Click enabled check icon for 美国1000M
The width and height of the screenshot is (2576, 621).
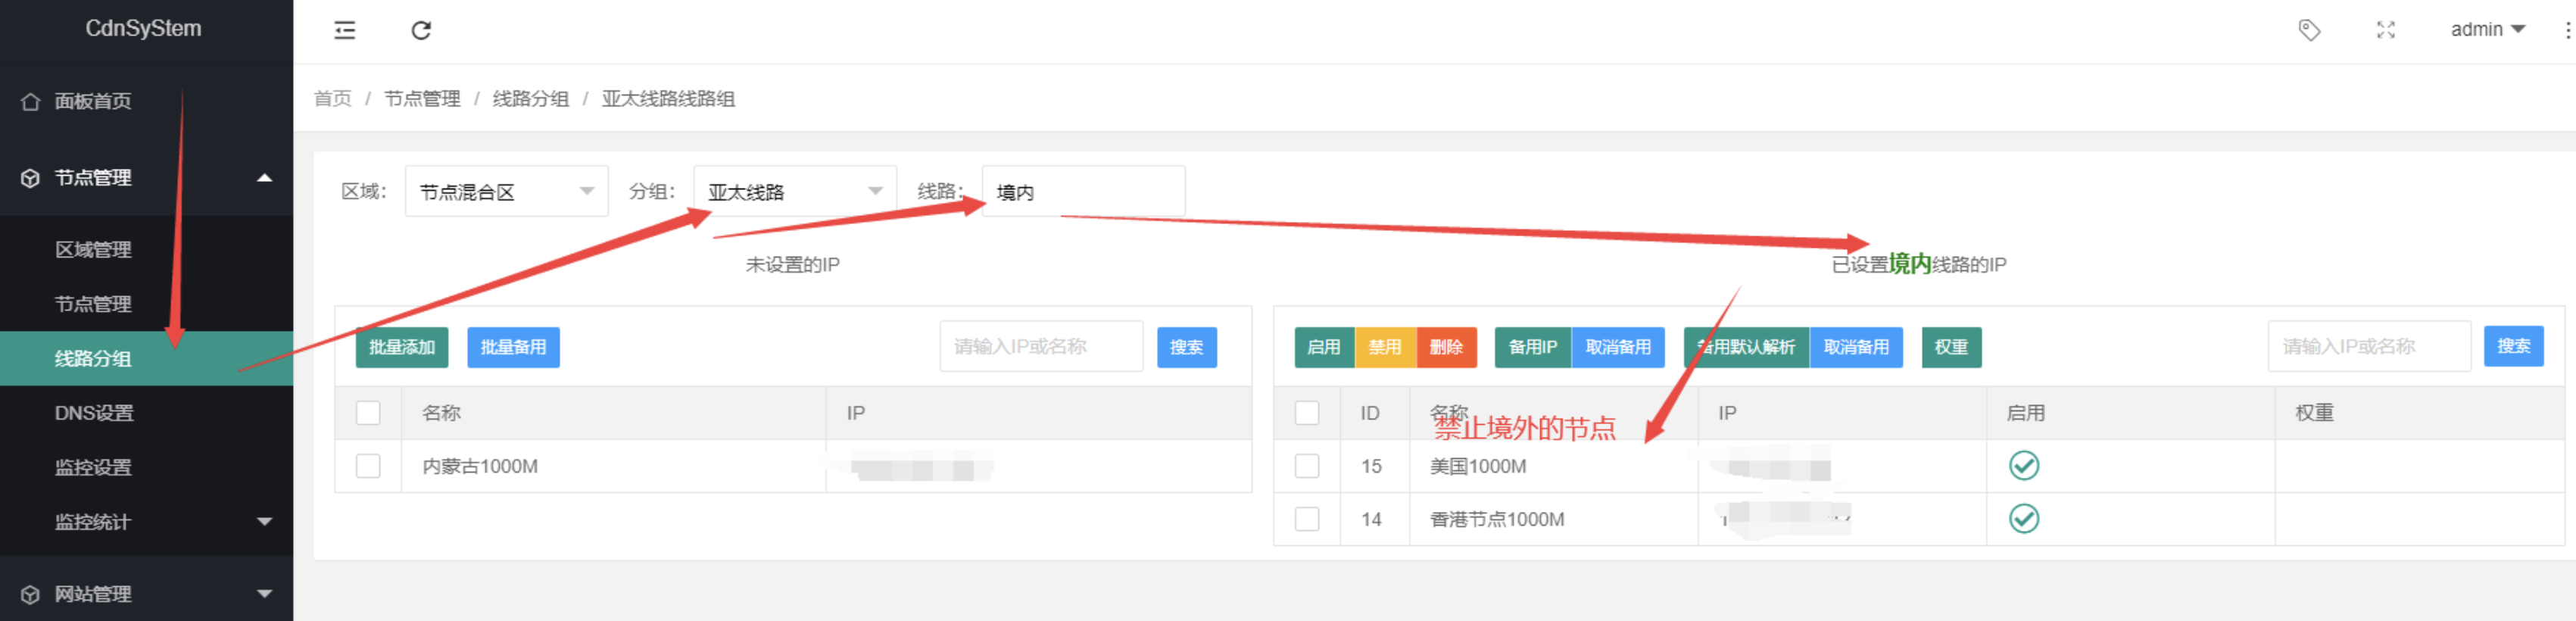point(2024,466)
